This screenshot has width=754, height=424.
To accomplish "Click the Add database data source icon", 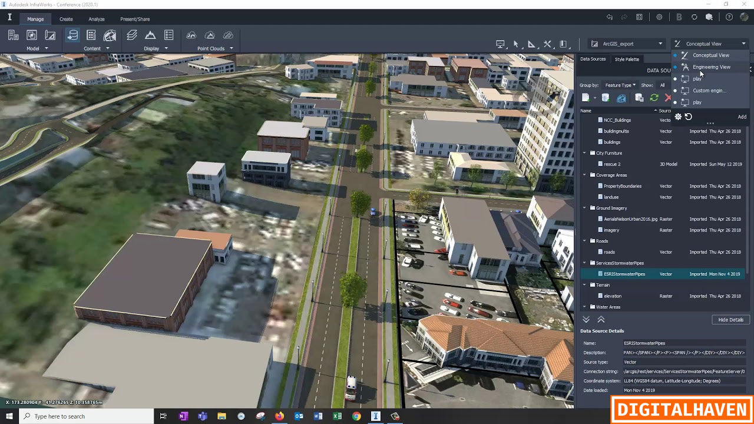I will coord(605,98).
